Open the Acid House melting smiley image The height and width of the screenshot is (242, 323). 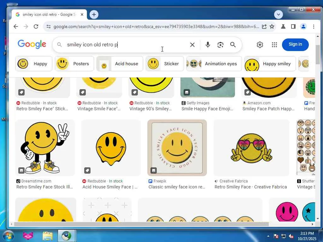111,148
